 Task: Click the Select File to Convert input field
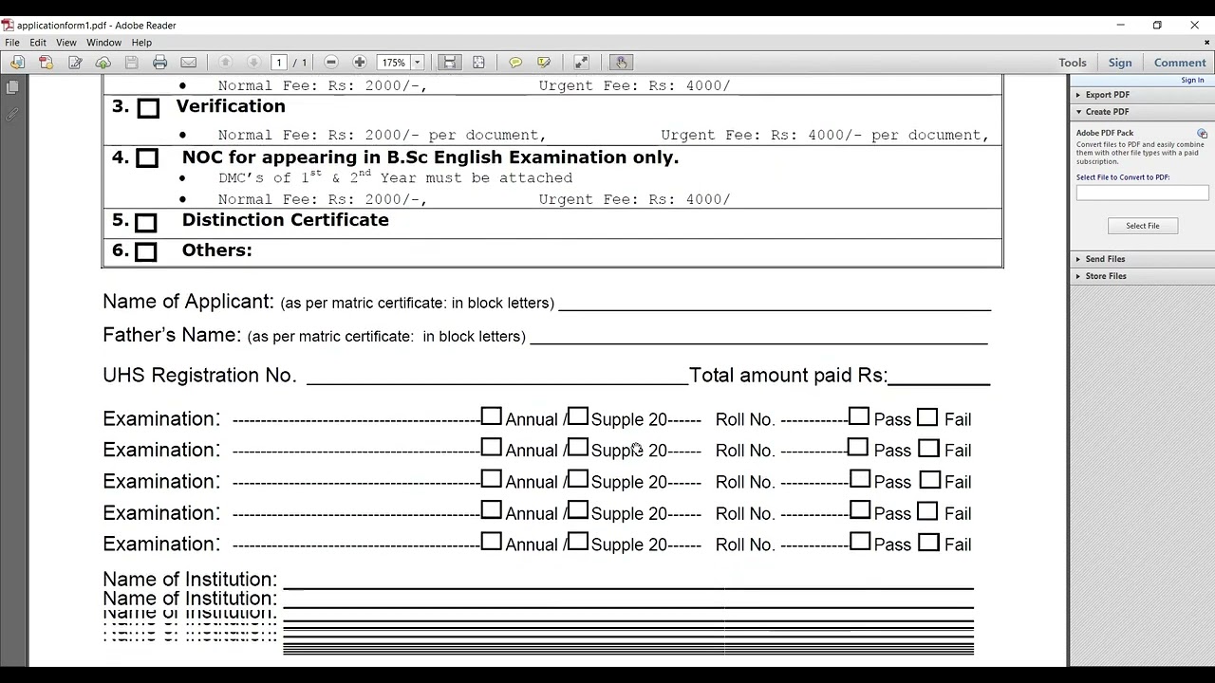coord(1143,193)
